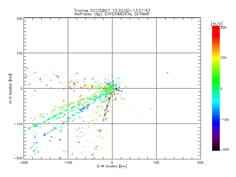Click the colorbar '-200' bottom label
This screenshot has height=177, width=236.
pyautogui.click(x=224, y=149)
